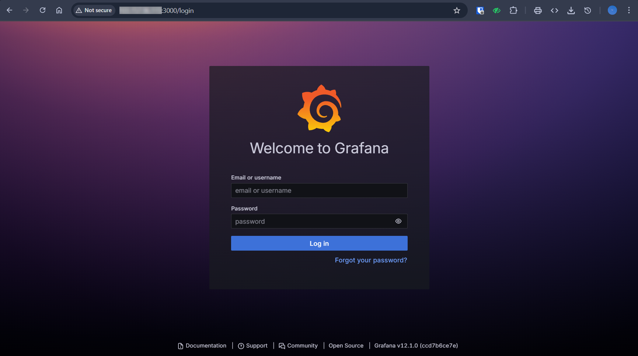The height and width of the screenshot is (356, 638).
Task: Open the green eye extension icon
Action: [496, 10]
